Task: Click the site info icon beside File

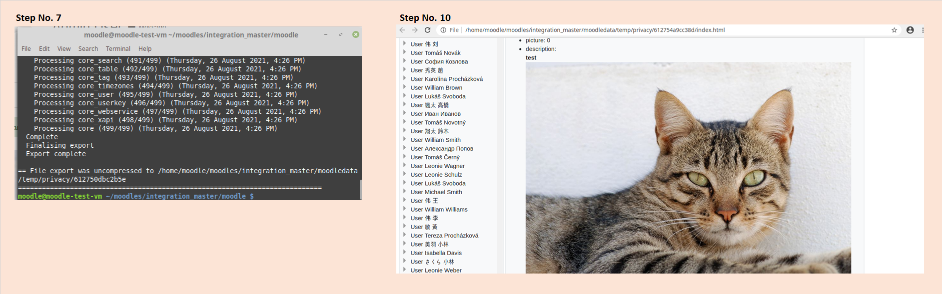Action: tap(443, 30)
